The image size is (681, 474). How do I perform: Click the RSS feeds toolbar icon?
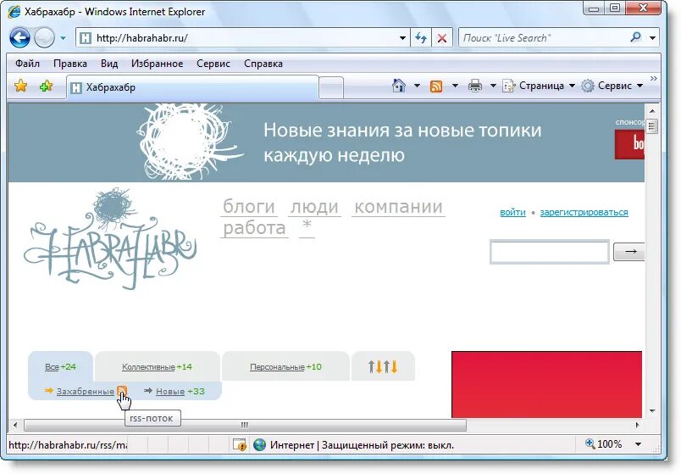pyautogui.click(x=436, y=86)
